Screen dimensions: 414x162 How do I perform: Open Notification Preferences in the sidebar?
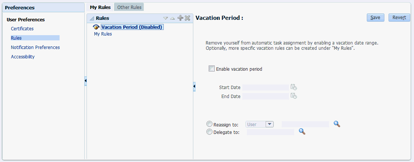coord(35,48)
